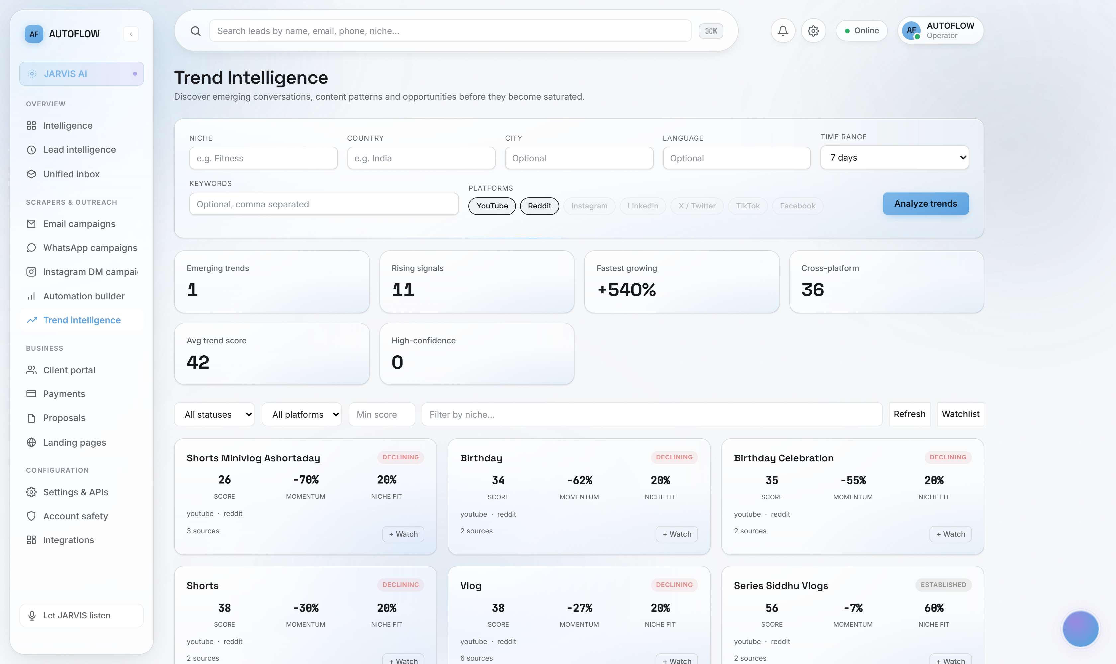The image size is (1116, 664).
Task: Open the All platforms dropdown
Action: pos(302,414)
